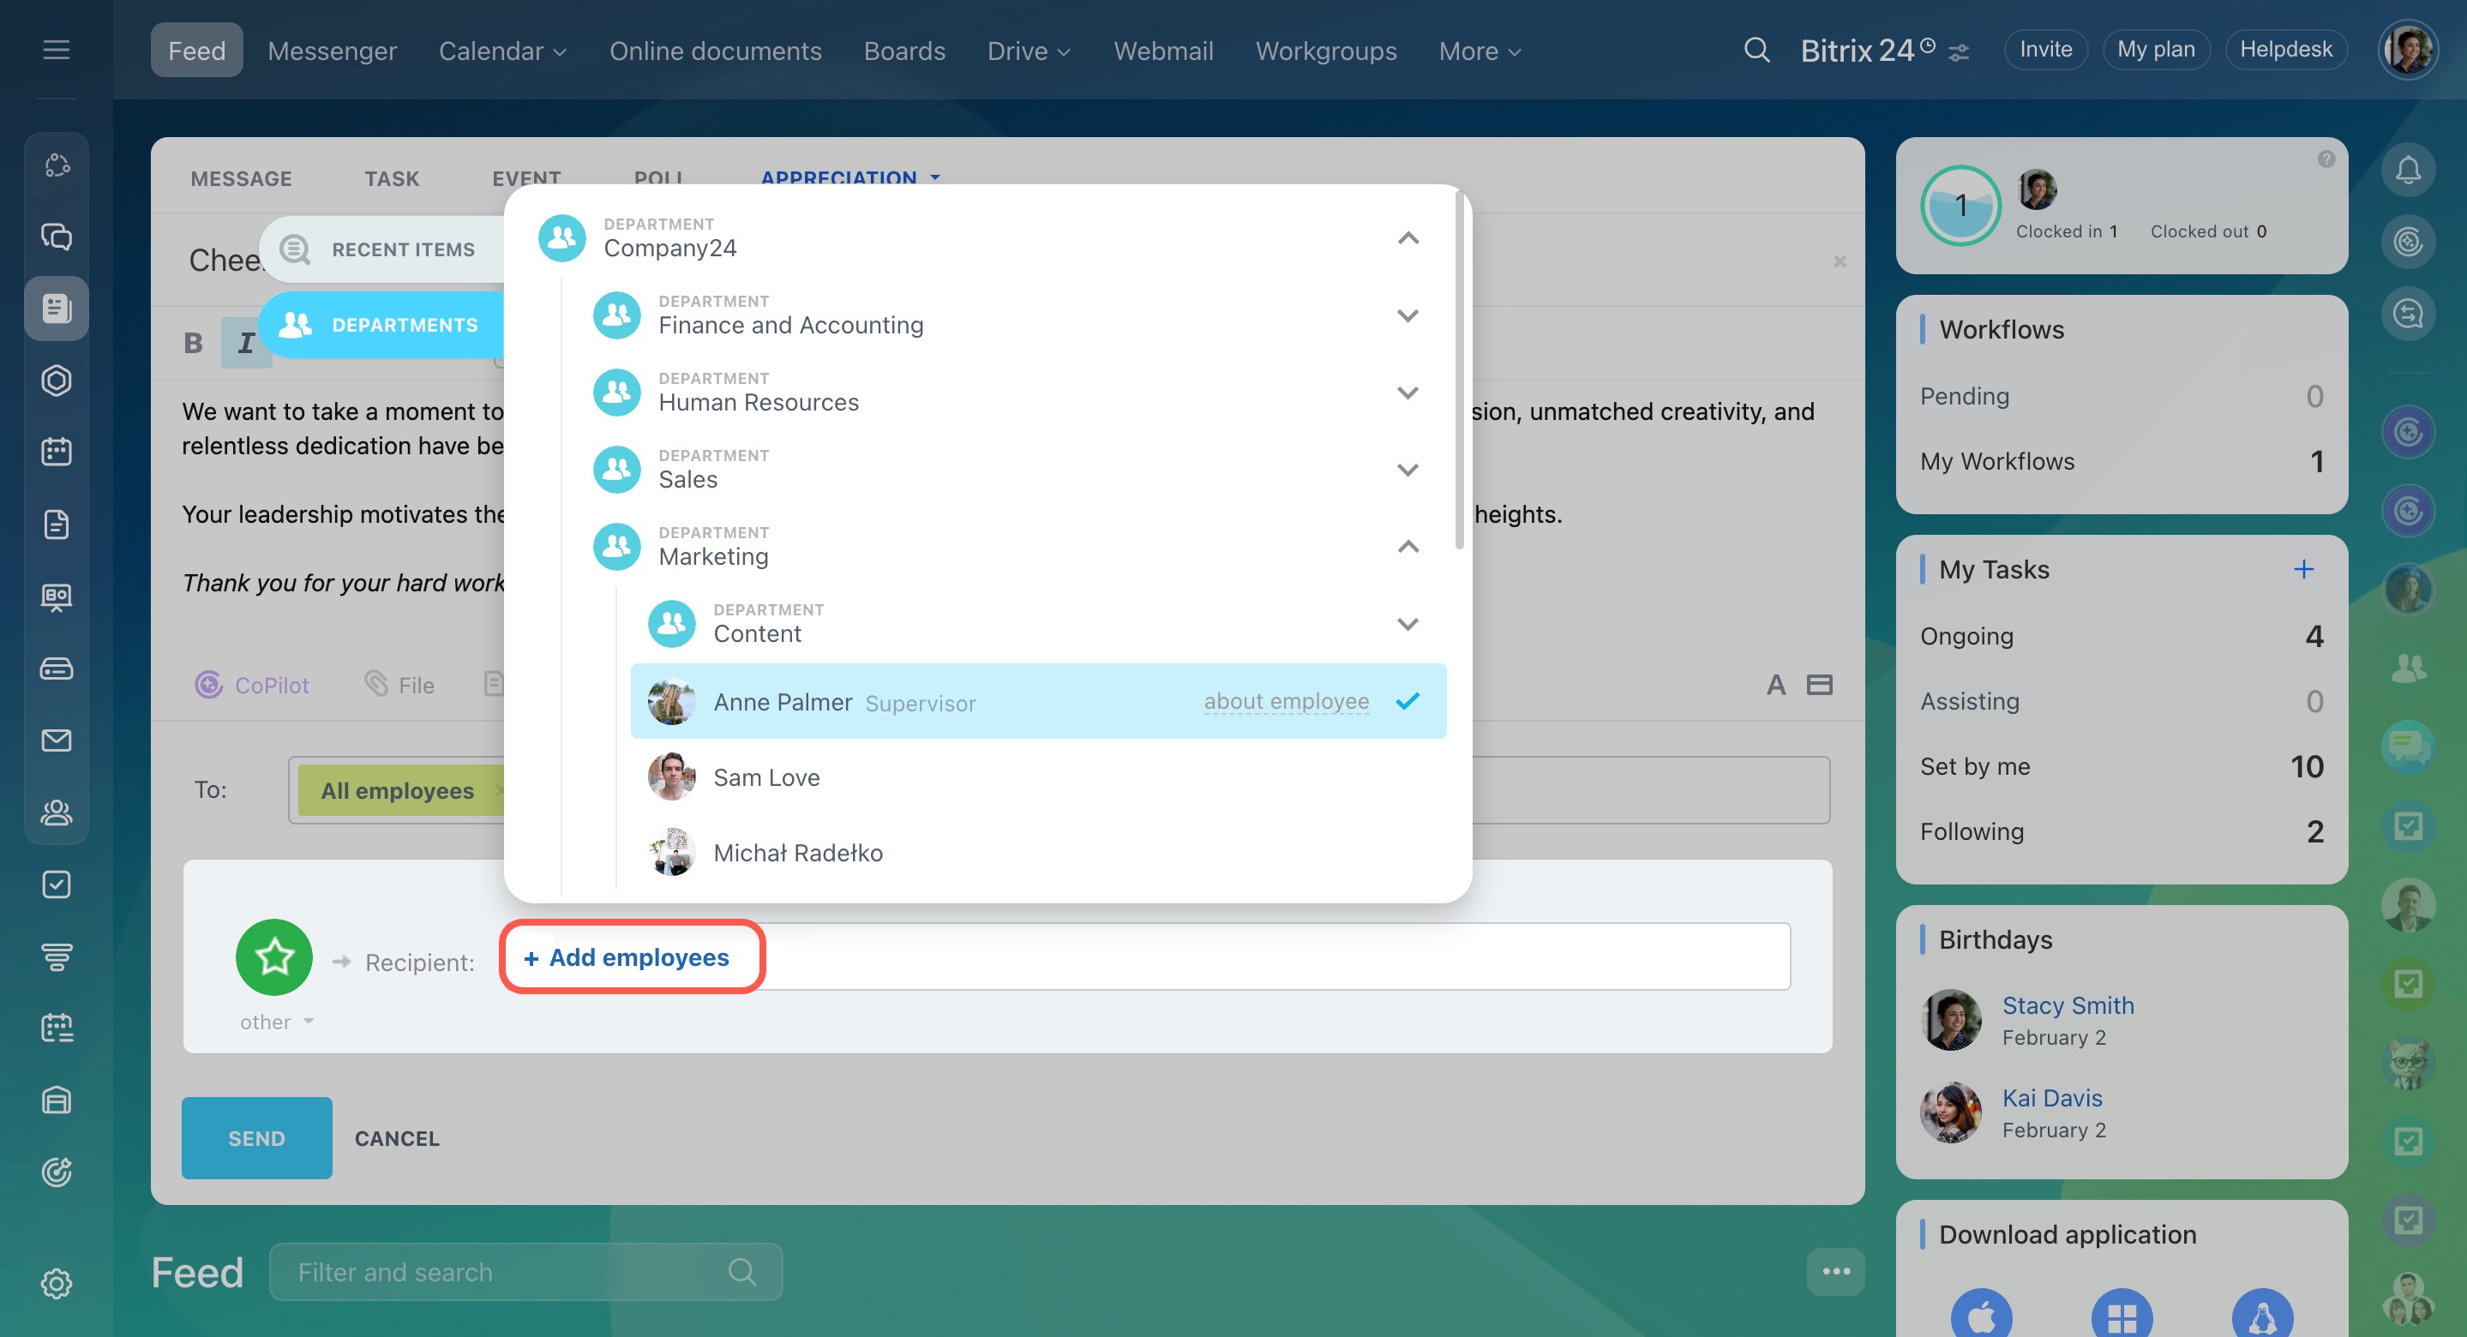The width and height of the screenshot is (2467, 1337).
Task: Click the Webmail envelope sidebar icon
Action: pos(57,740)
